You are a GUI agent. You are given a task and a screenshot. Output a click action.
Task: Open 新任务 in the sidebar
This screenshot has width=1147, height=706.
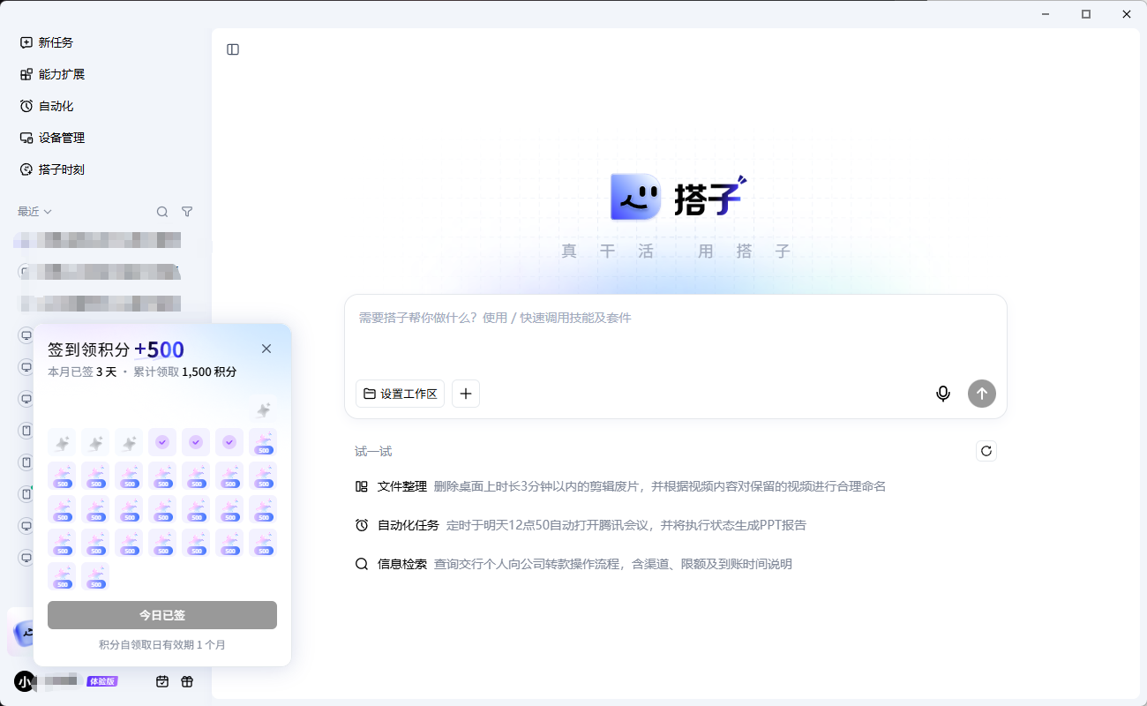coord(47,42)
